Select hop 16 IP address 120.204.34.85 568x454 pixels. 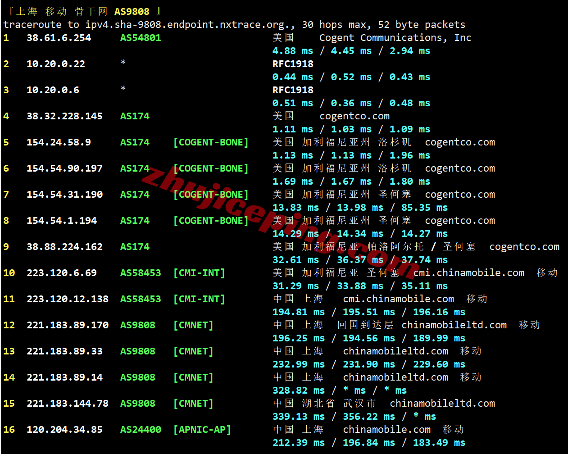tap(64, 430)
